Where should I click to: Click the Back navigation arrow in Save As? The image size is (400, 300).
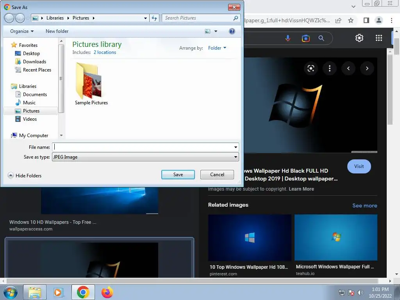pyautogui.click(x=9, y=18)
